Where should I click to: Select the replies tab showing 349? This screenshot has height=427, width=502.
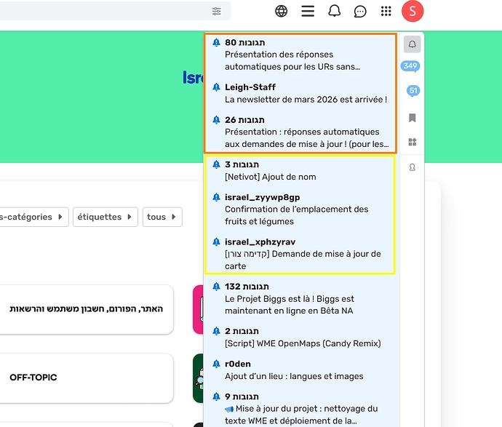pyautogui.click(x=410, y=66)
